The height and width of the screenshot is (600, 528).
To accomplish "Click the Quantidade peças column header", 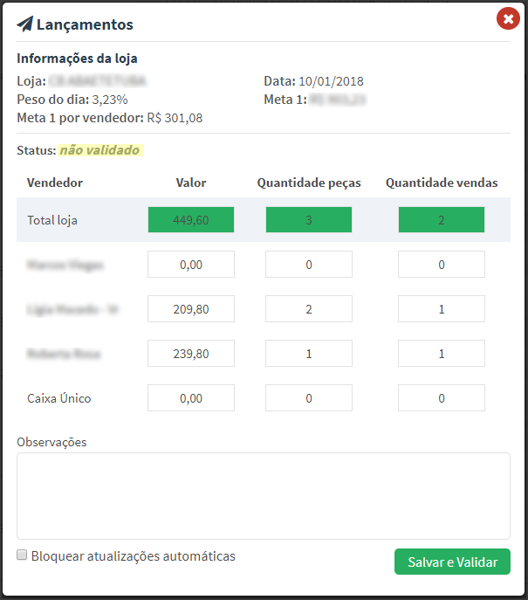I will [x=309, y=183].
